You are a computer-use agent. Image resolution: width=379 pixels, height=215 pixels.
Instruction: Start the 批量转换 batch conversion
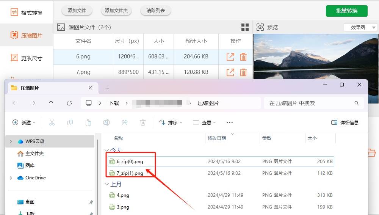[x=347, y=11]
